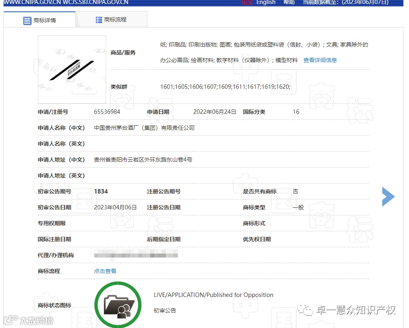Screen dimensions: 409x328
Task: Select preliminary announcement date 2023年04月06日
Action: [x=115, y=207]
